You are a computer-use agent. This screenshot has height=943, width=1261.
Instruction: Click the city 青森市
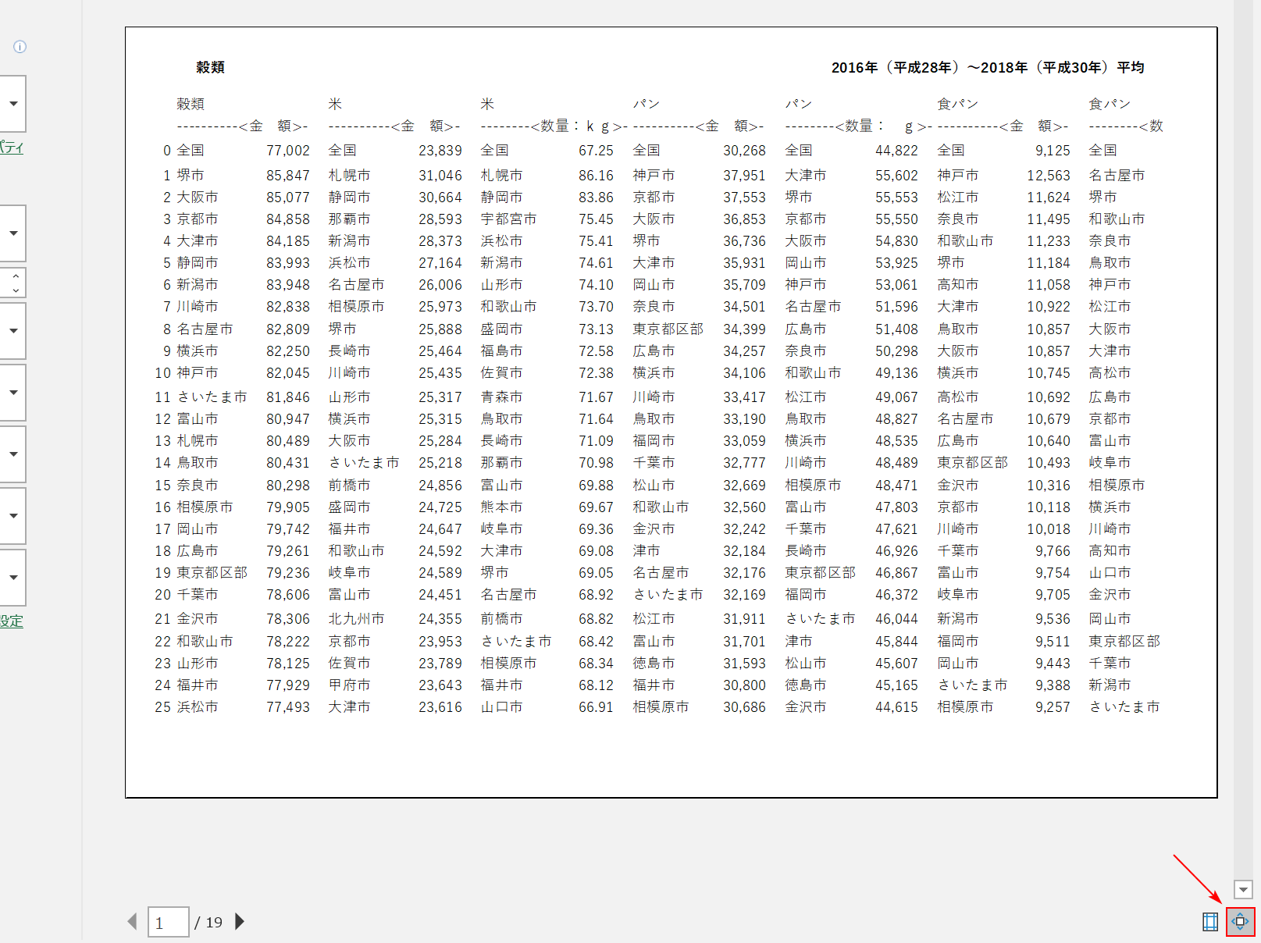coord(501,397)
